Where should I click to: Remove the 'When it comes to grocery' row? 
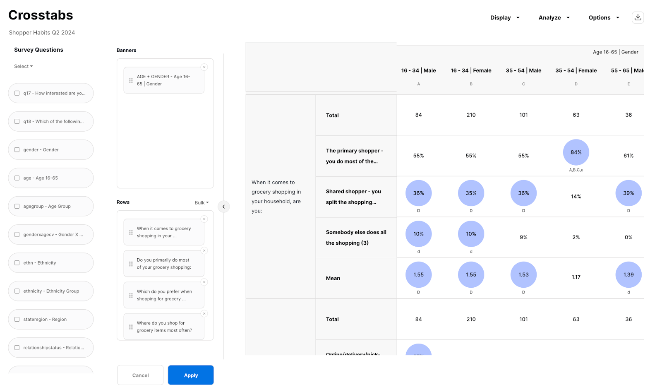(204, 219)
